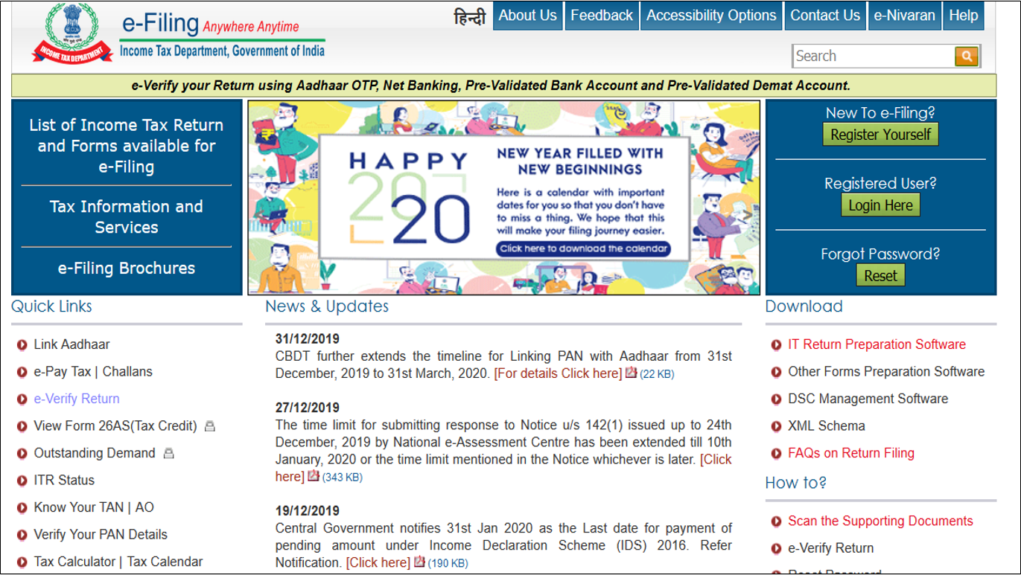Open the Link Aadhaar quick link
The image size is (1021, 575).
(71, 345)
